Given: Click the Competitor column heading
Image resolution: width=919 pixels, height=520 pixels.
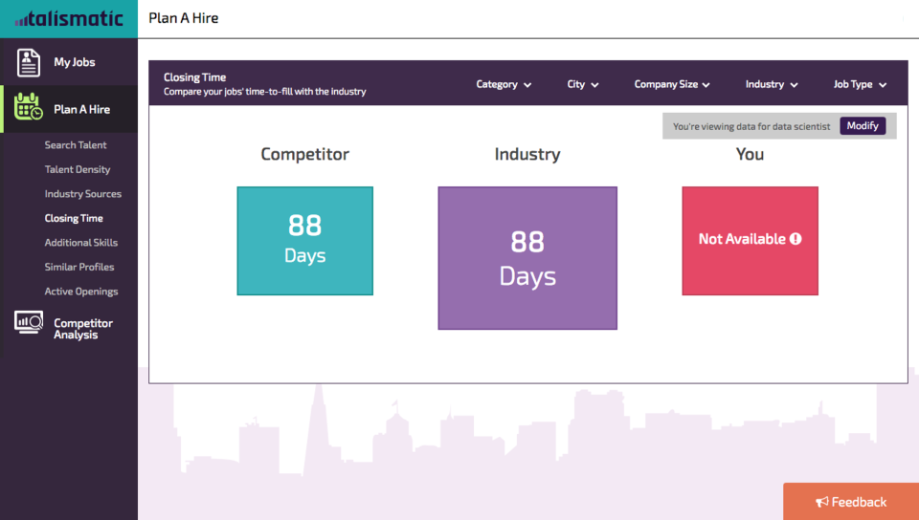Looking at the screenshot, I should coord(304,154).
